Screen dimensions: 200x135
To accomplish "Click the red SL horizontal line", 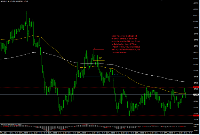I will click(99, 49).
